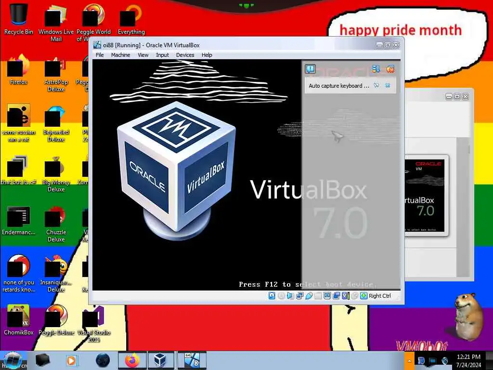Click the greyed optical disk status bar icon

[x=281, y=296]
